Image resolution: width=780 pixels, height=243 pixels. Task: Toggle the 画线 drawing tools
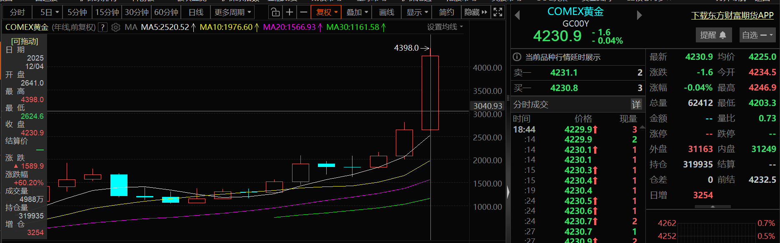tap(386, 12)
